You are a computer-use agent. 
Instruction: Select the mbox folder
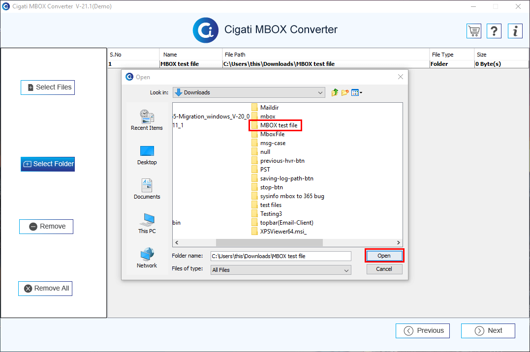264,117
